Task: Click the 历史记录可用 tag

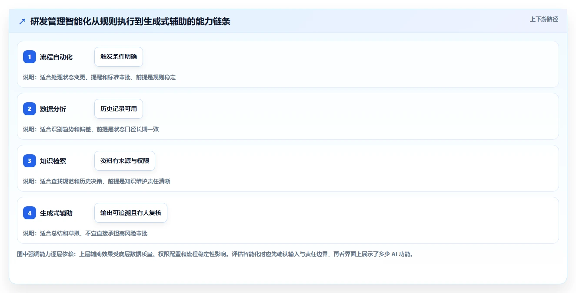Action: click(x=119, y=109)
